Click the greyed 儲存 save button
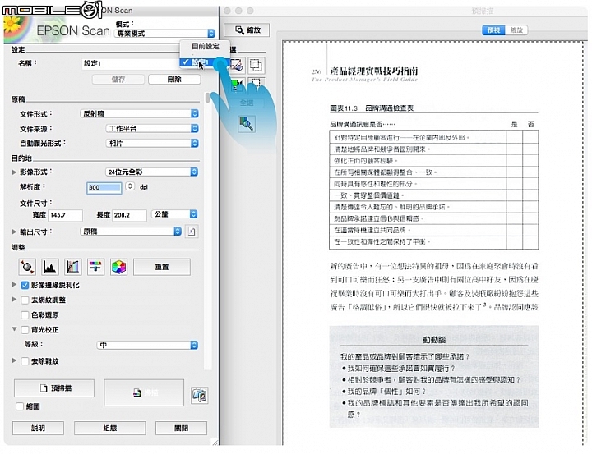 [118, 79]
